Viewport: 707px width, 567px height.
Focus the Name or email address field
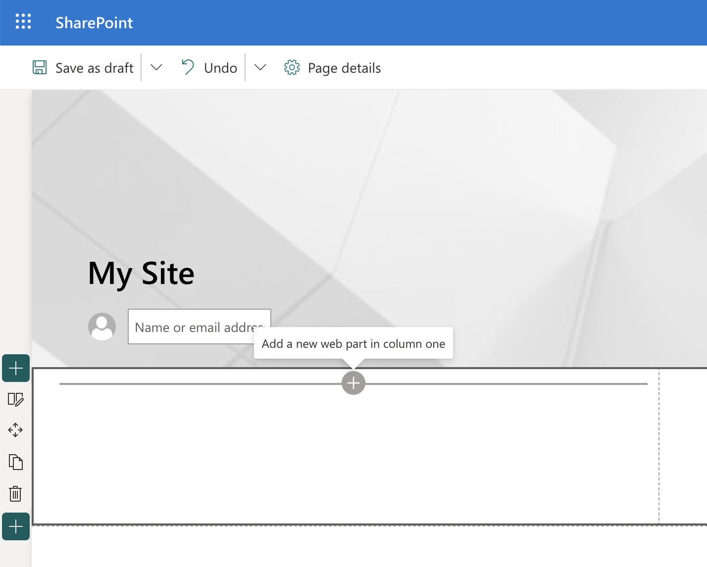pos(199,327)
